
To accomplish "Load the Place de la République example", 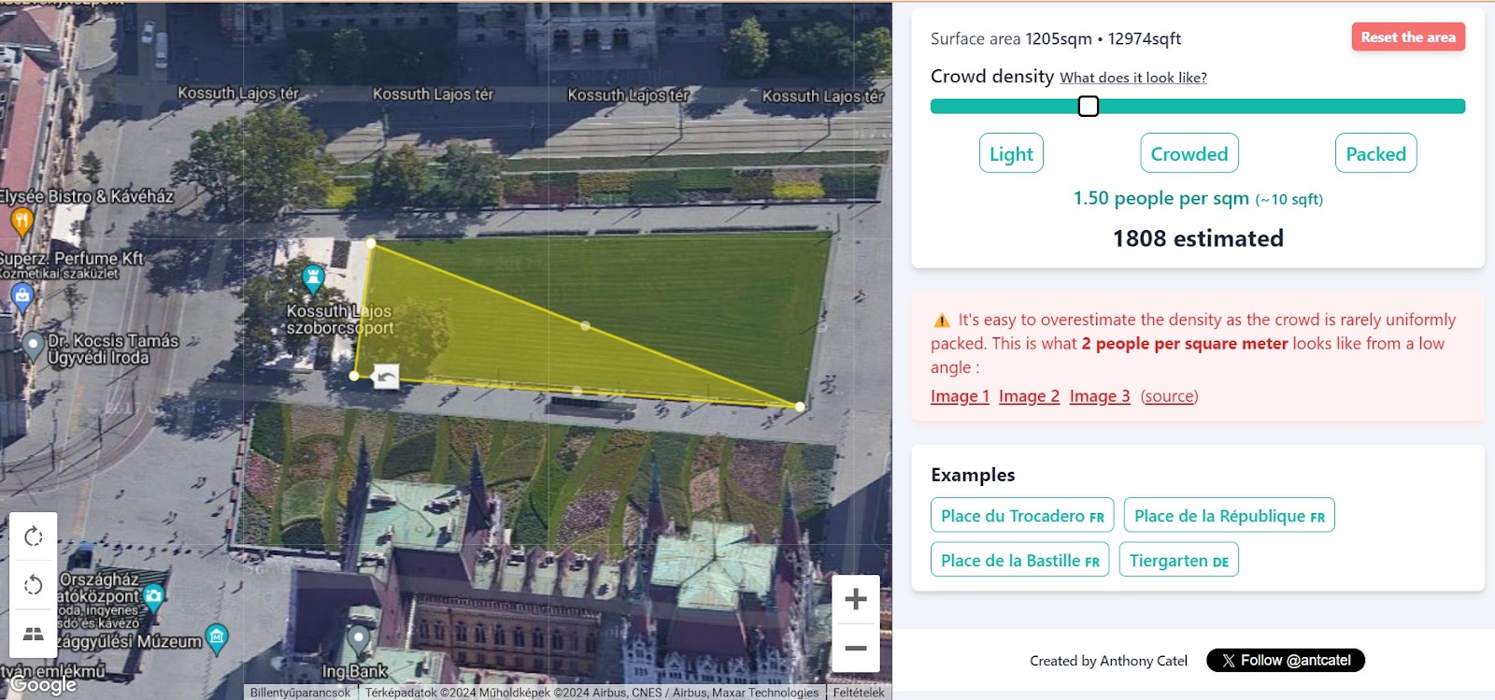I will click(x=1229, y=516).
